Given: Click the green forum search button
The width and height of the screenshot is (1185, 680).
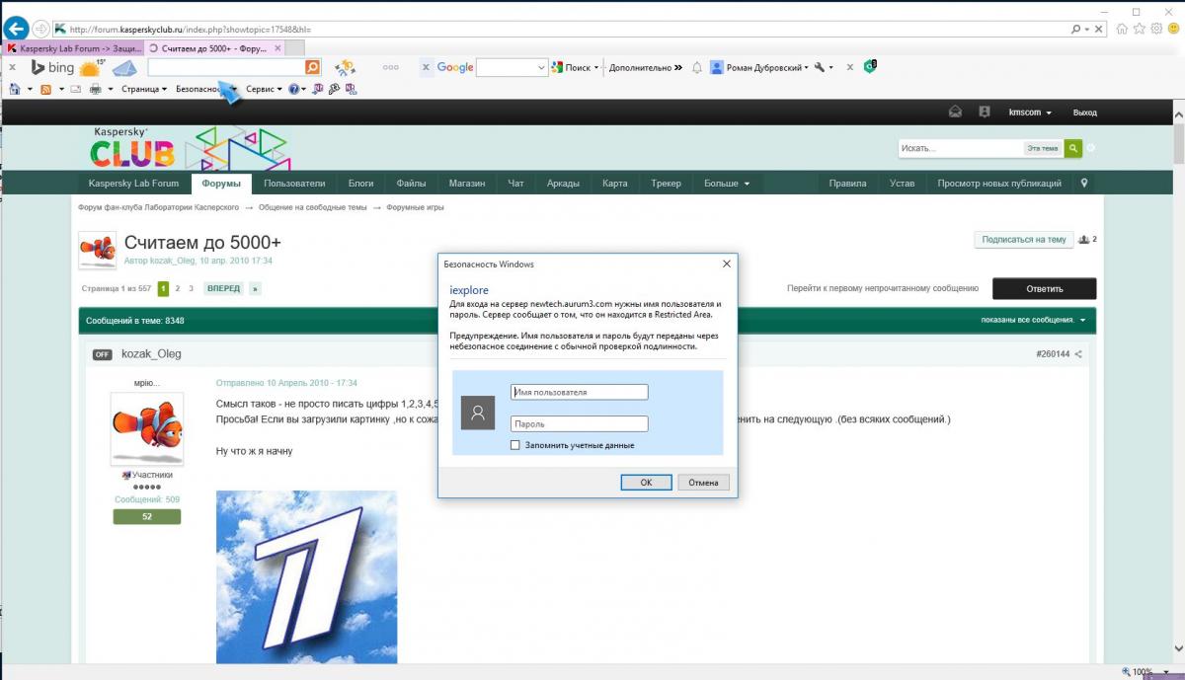Looking at the screenshot, I should click(1073, 148).
